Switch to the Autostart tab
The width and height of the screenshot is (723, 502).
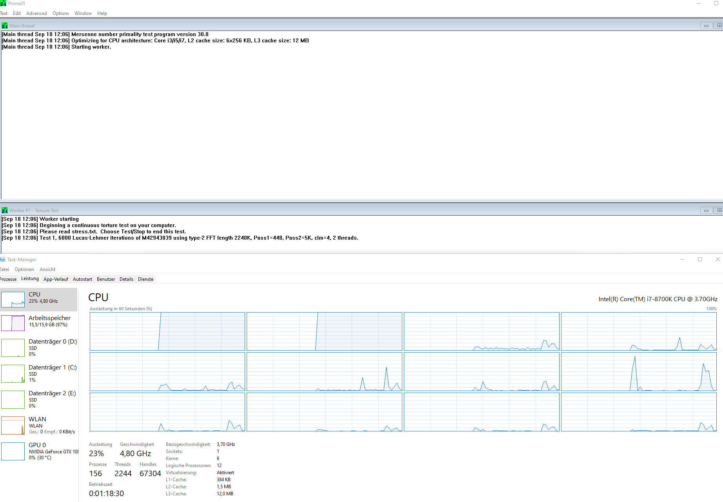coord(82,279)
